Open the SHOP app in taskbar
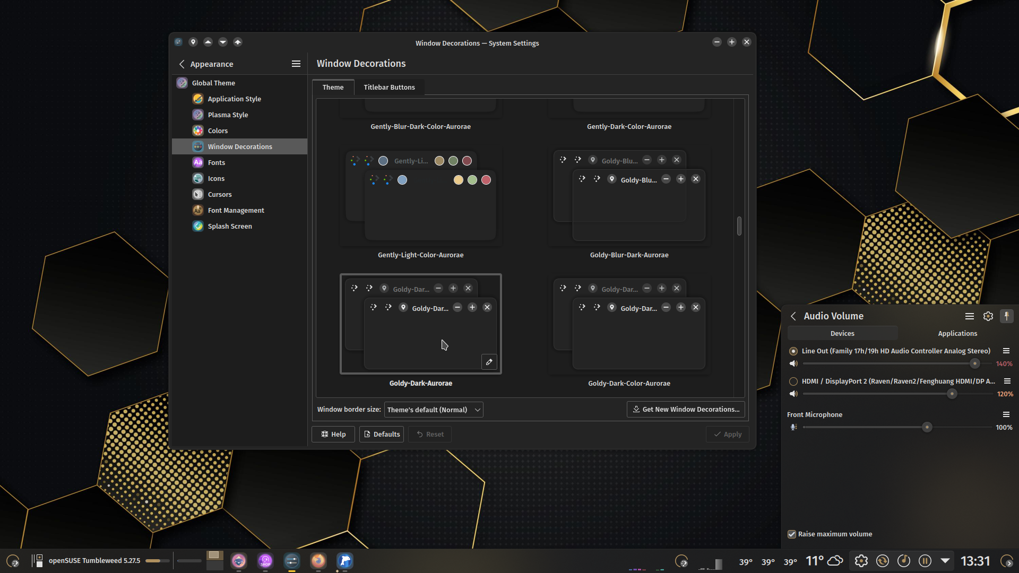The height and width of the screenshot is (573, 1019). pos(265,561)
